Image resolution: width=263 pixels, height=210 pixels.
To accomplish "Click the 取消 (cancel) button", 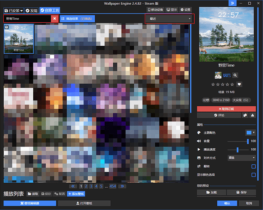I will (x=249, y=203).
